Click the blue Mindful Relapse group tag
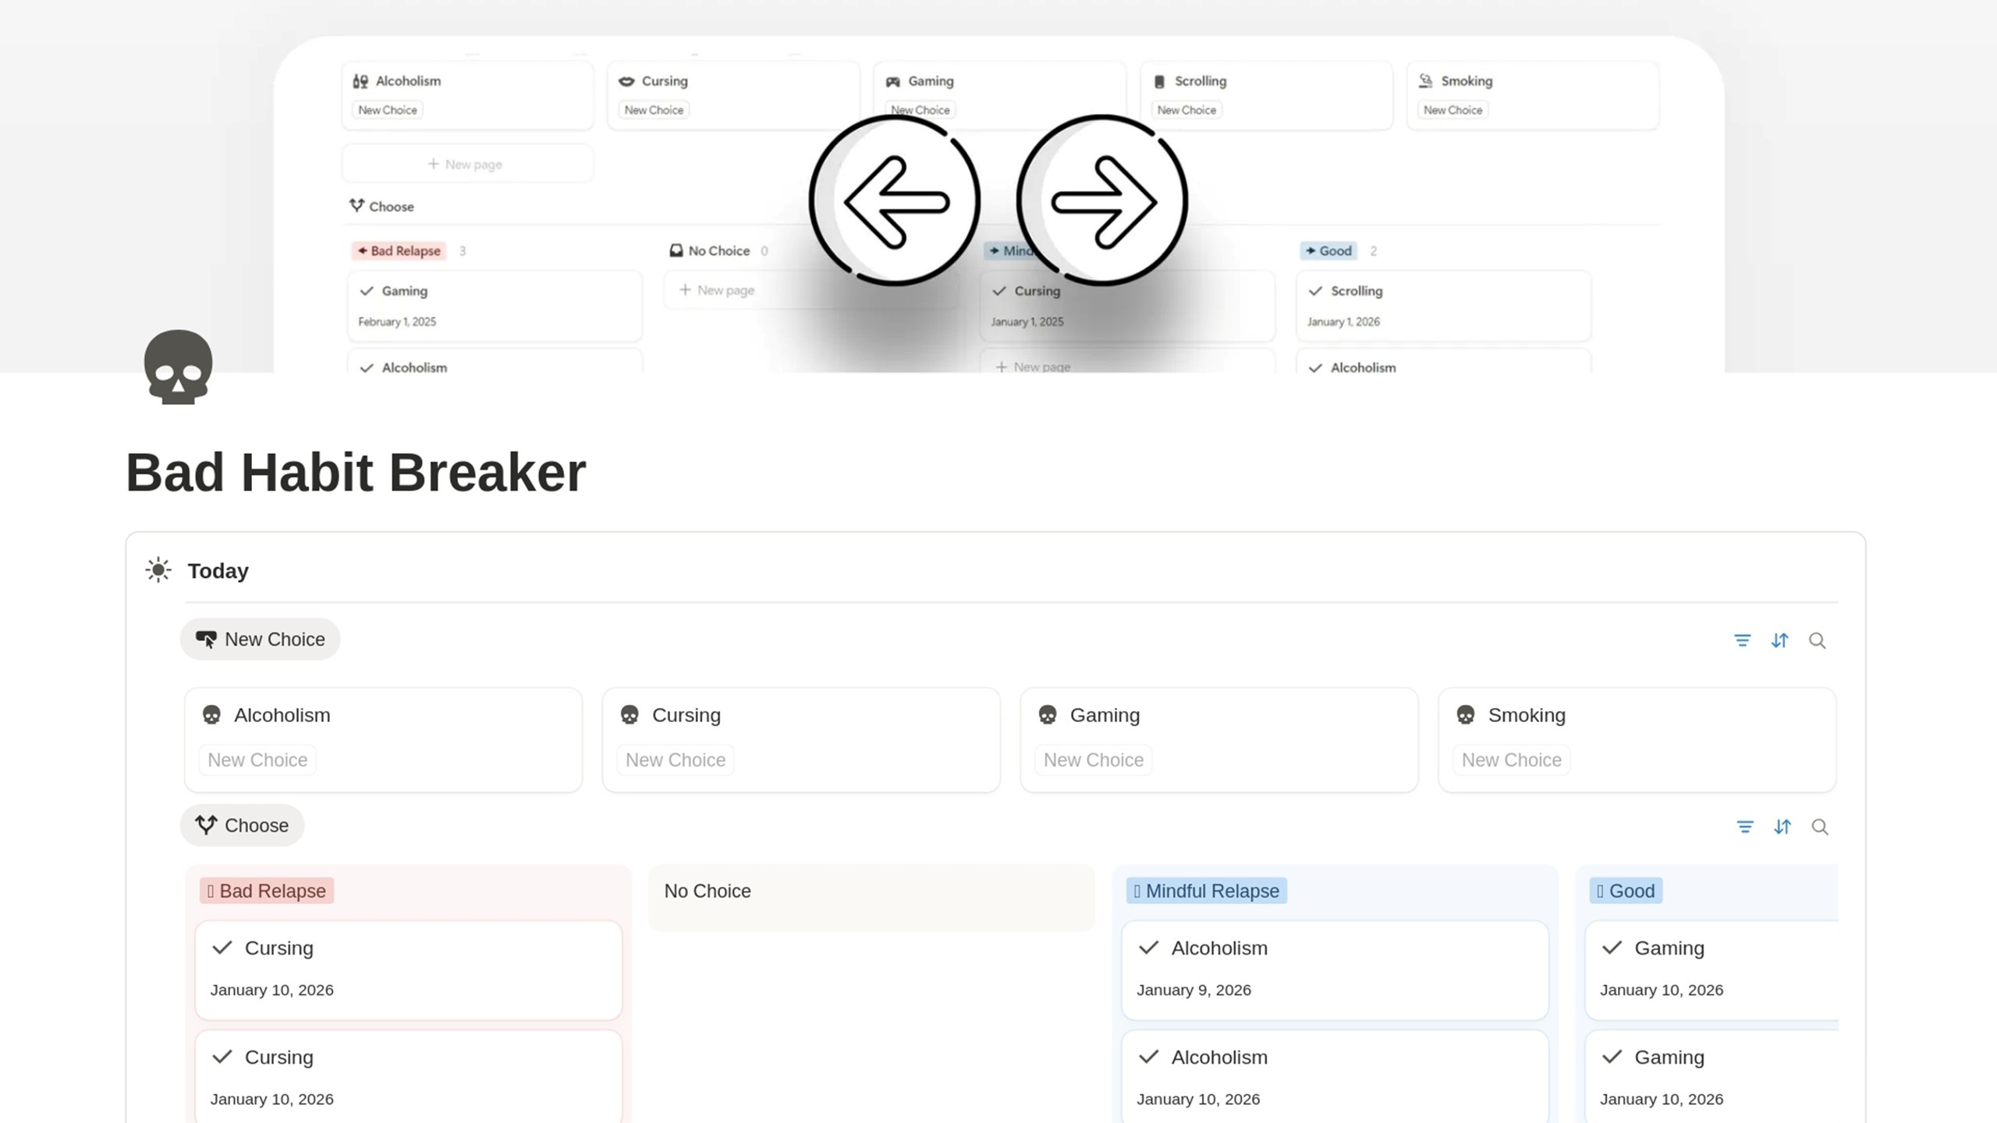This screenshot has height=1123, width=1997. [x=1206, y=891]
